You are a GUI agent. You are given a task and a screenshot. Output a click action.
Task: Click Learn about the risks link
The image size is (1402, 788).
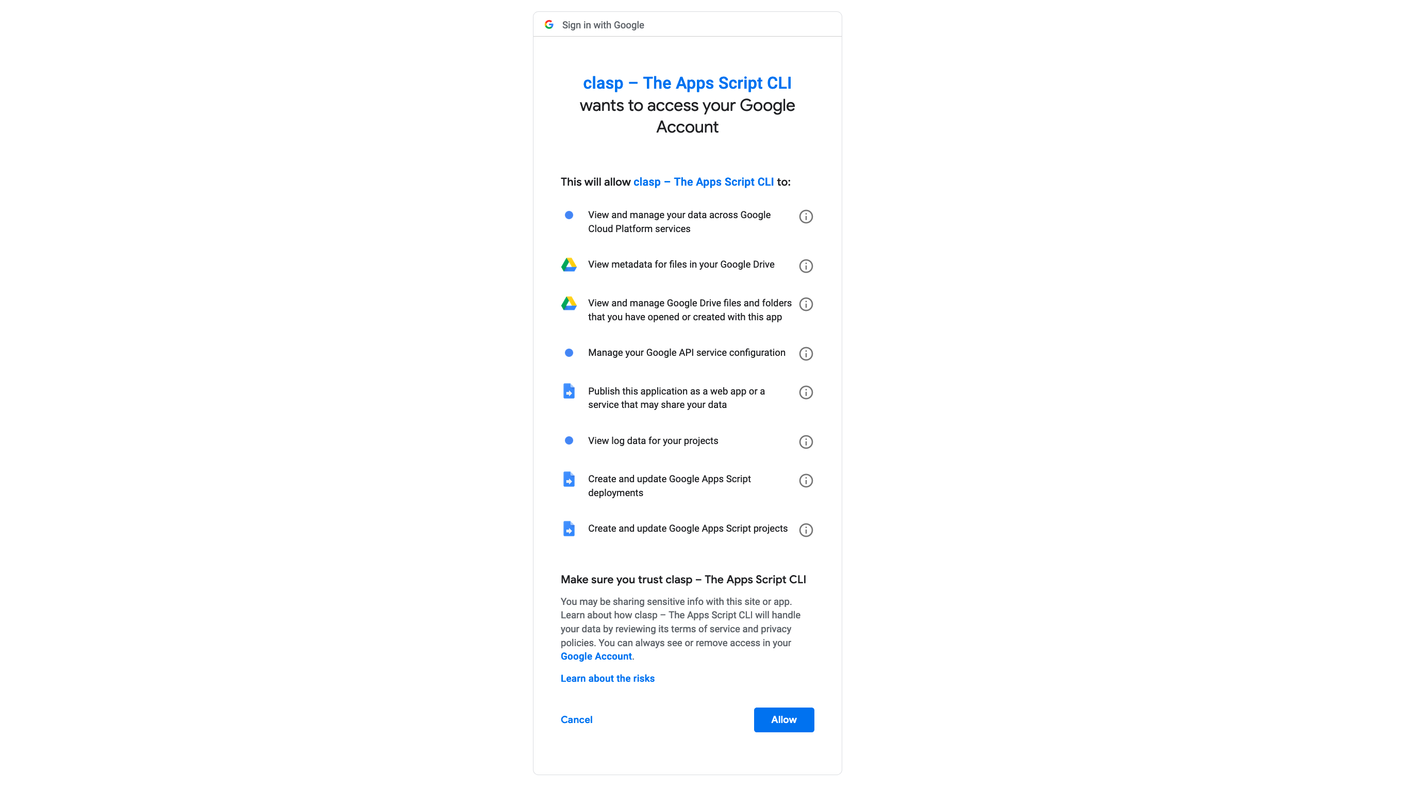pos(607,678)
